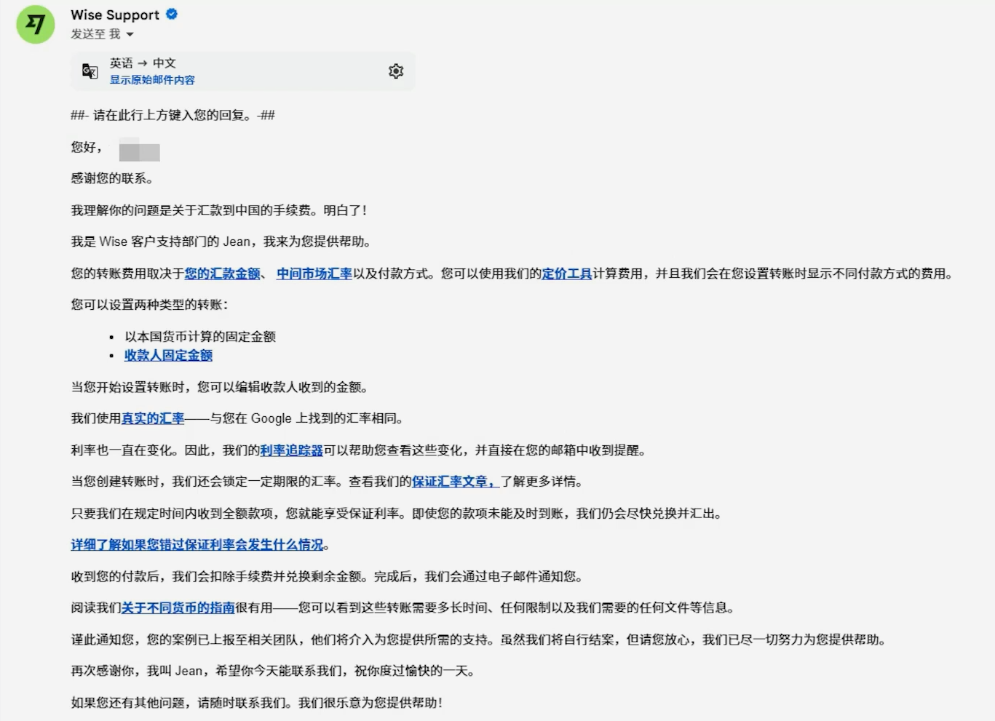Screen dimensions: 995x721
Task: Open the 您的汇款金额 link
Action: [223, 274]
